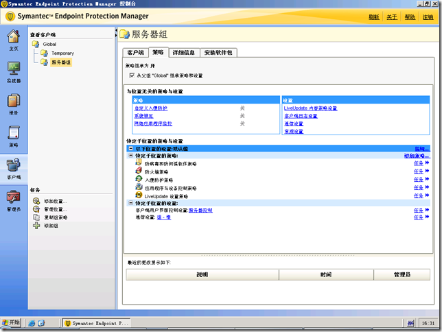The width and height of the screenshot is (442, 332).
Task: Collapse the 以下位置的设置:默认值 section
Action: coord(131,148)
